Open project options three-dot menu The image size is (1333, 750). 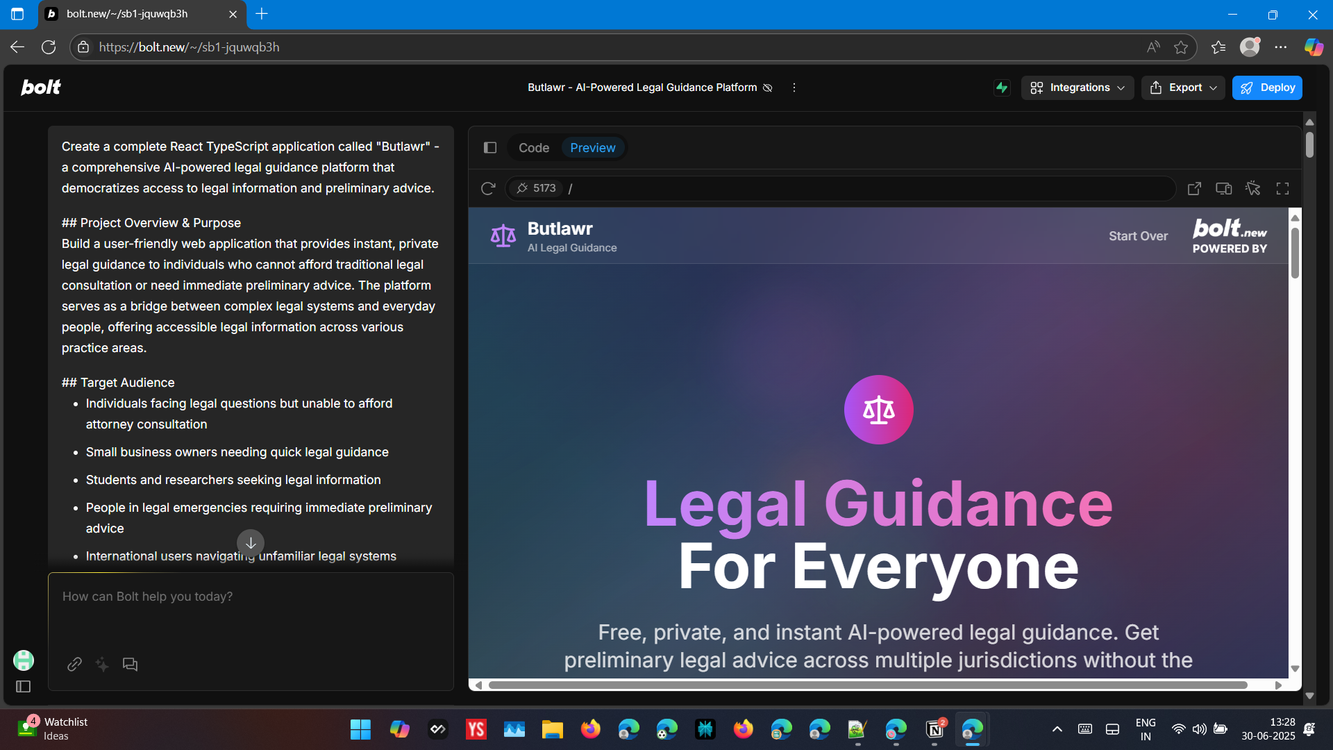point(794,87)
